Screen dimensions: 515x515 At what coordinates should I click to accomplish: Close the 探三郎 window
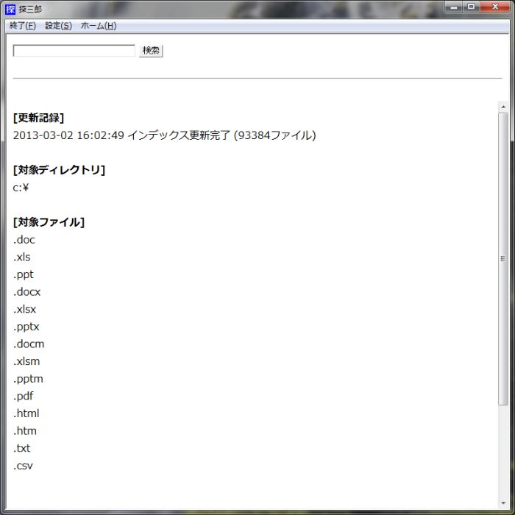point(495,7)
